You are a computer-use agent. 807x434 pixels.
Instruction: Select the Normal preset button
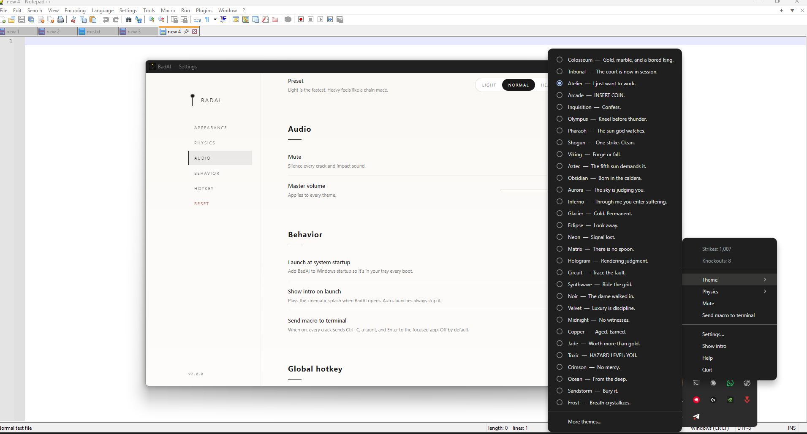(x=518, y=85)
